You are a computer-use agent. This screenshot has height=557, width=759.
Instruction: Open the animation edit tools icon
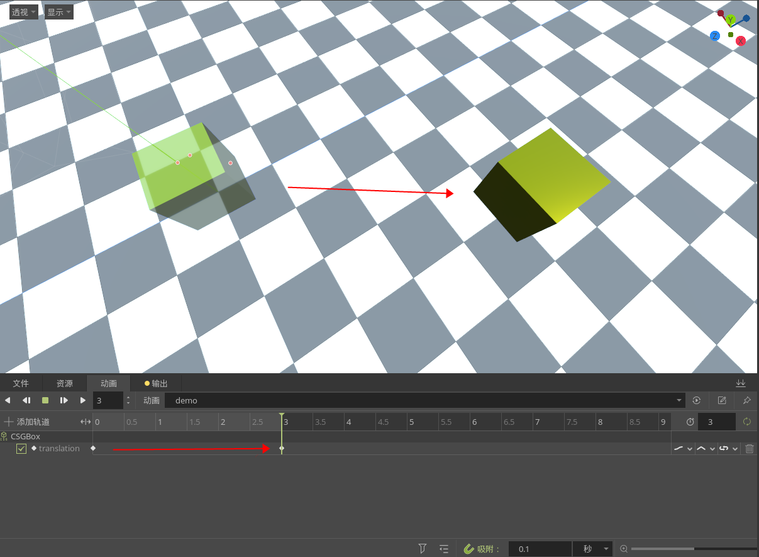pos(722,400)
